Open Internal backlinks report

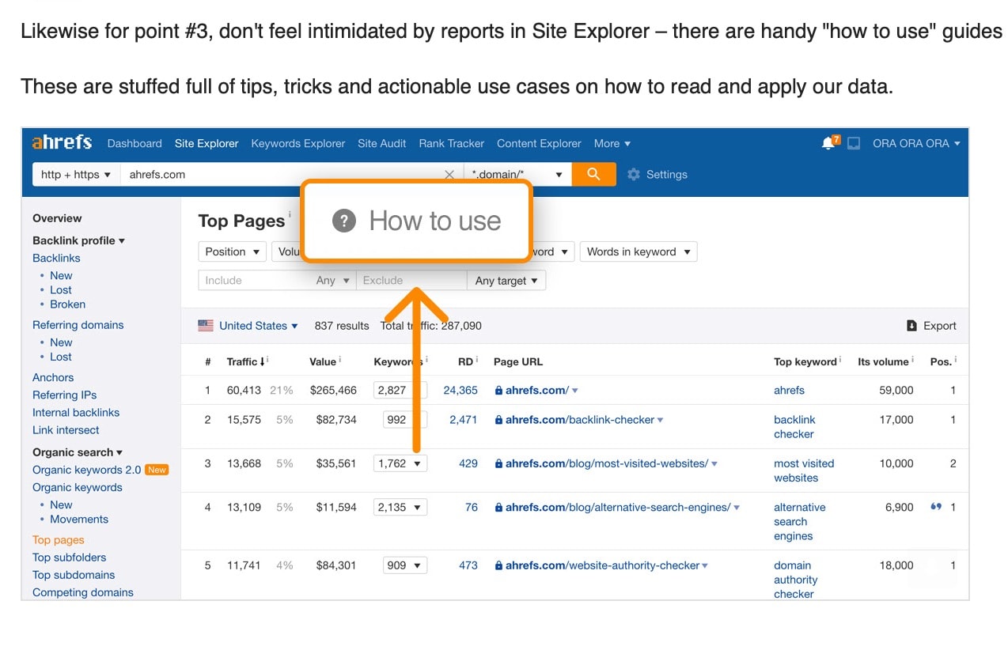76,412
